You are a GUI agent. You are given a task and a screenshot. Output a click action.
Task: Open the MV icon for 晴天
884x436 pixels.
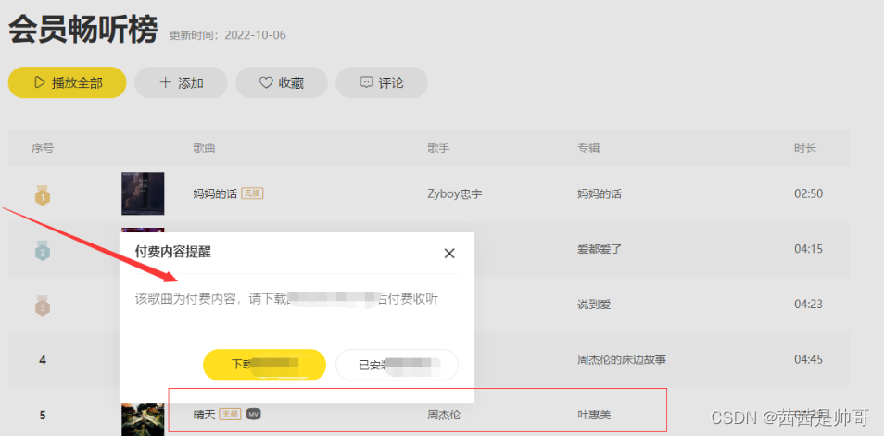pos(254,414)
